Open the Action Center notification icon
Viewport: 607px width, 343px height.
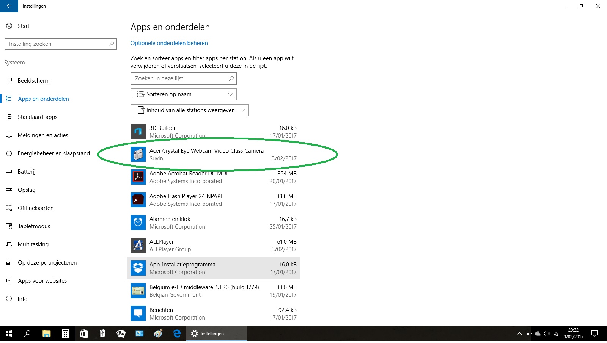pos(594,334)
